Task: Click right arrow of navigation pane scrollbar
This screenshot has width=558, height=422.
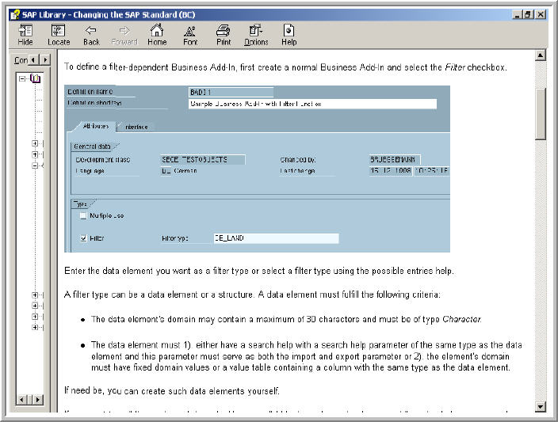Action: click(x=38, y=400)
